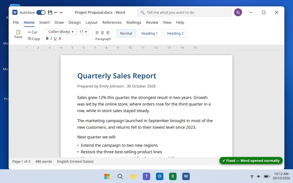Image resolution: width=293 pixels, height=183 pixels.
Task: Select the Home ribbon tab
Action: tap(29, 22)
